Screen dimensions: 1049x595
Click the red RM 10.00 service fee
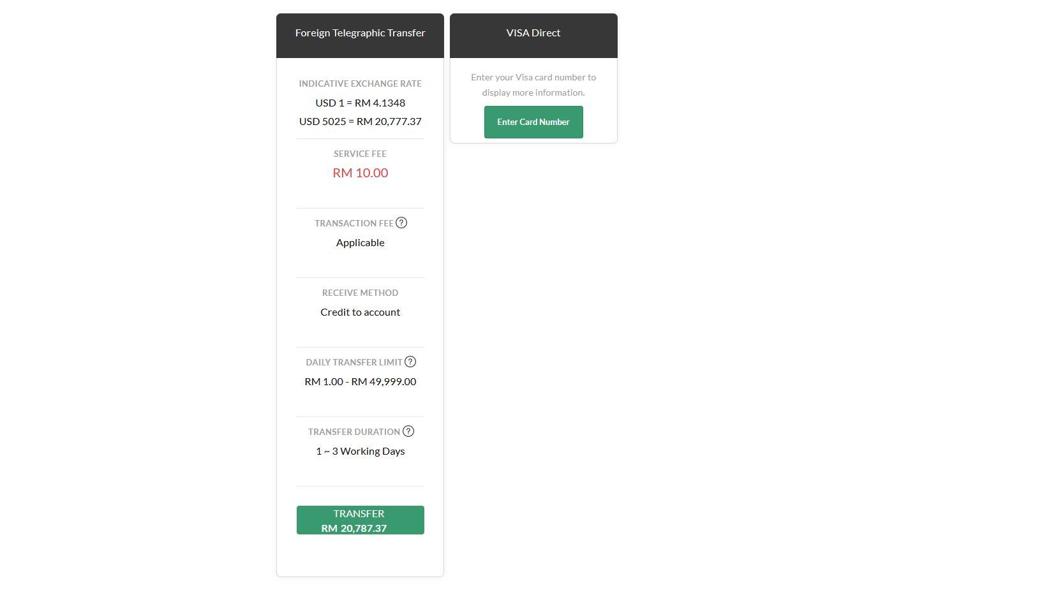click(x=360, y=173)
